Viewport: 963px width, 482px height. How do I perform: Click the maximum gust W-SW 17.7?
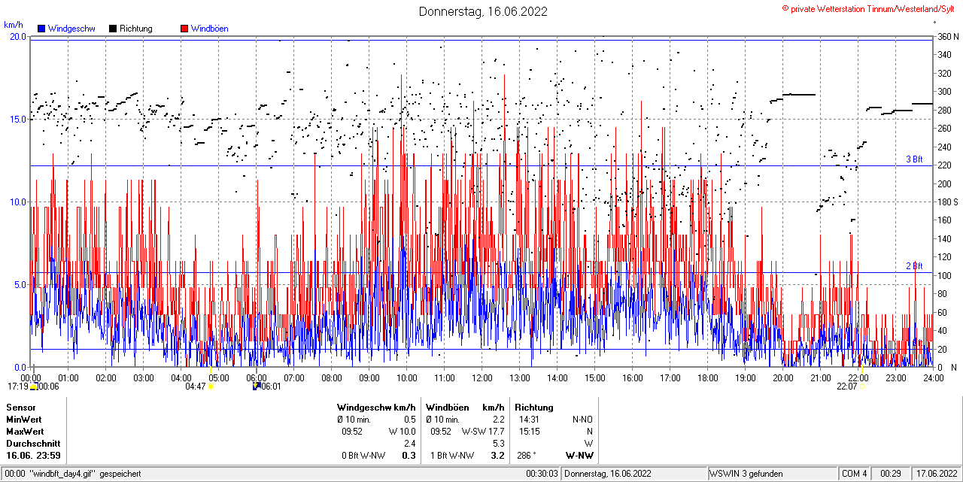pos(483,431)
